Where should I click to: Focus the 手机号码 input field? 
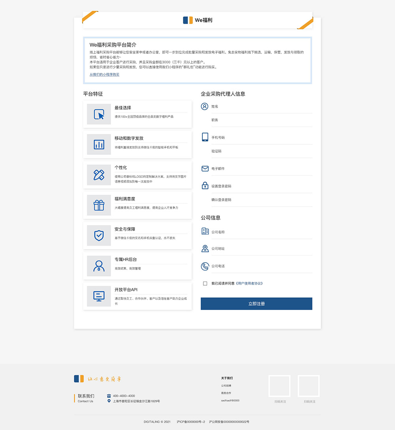[261, 138]
